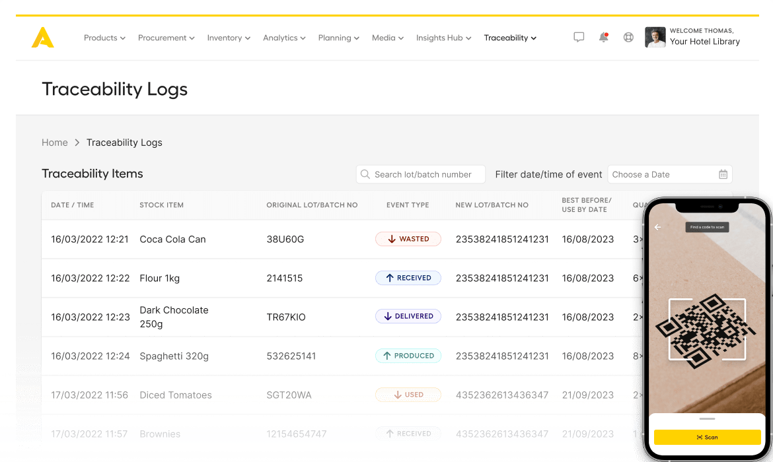Click the search magnifier icon
The image size is (773, 462).
(x=365, y=174)
